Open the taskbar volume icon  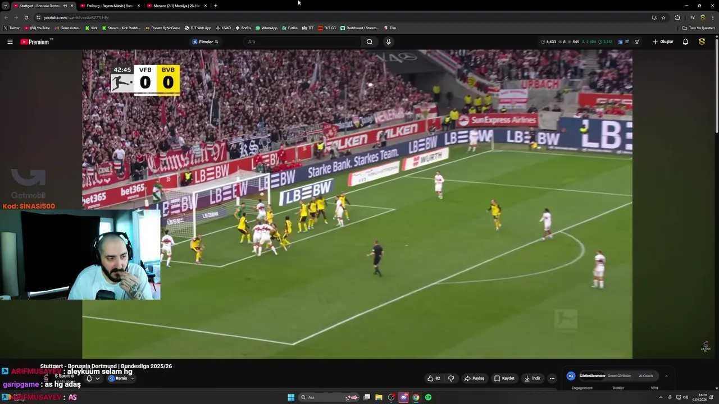tap(685, 397)
